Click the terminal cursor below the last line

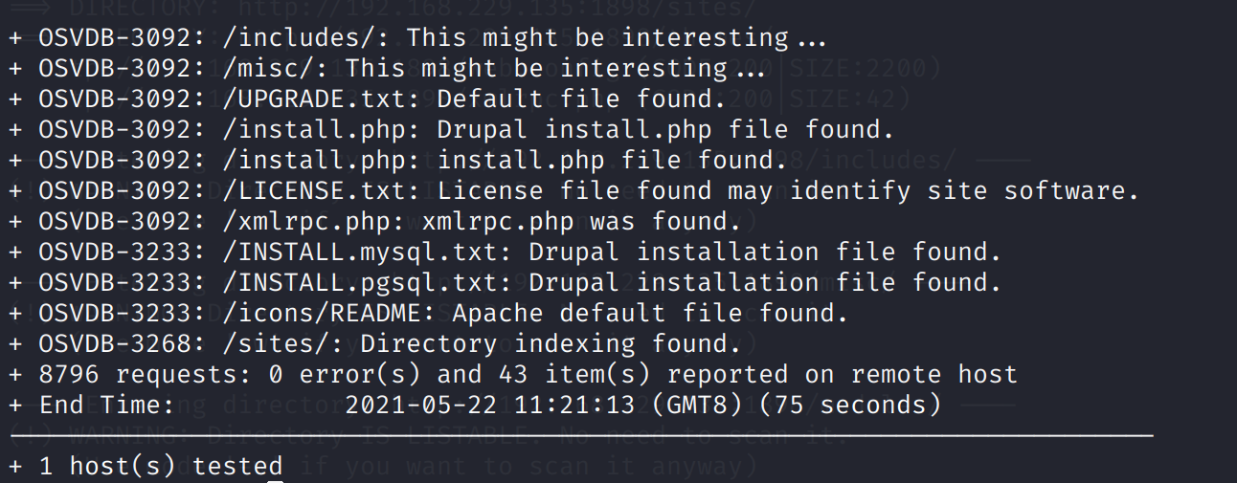[276, 480]
